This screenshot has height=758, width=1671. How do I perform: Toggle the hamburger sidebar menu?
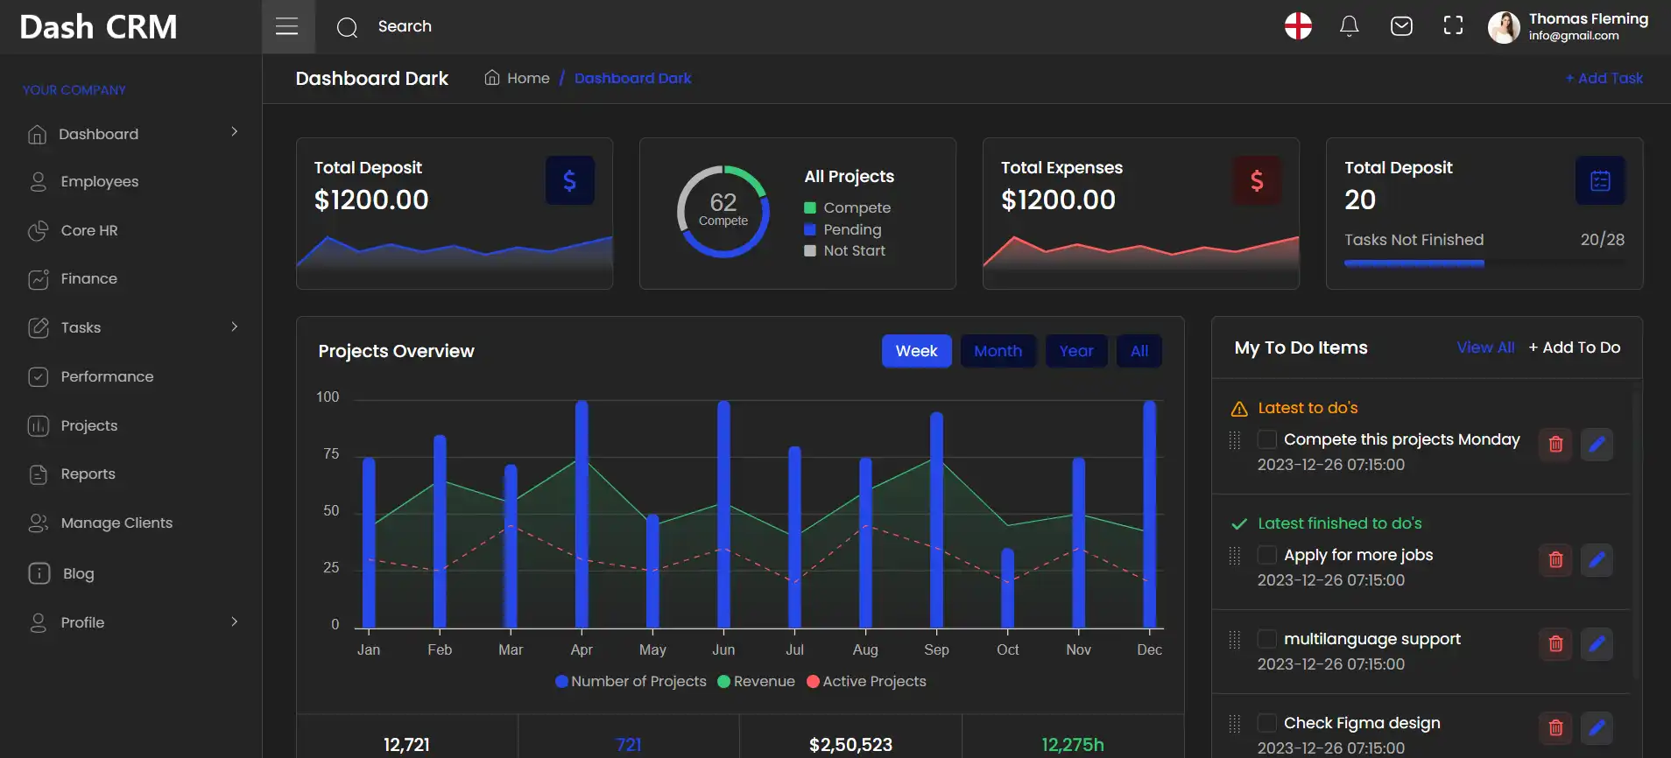pyautogui.click(x=287, y=26)
